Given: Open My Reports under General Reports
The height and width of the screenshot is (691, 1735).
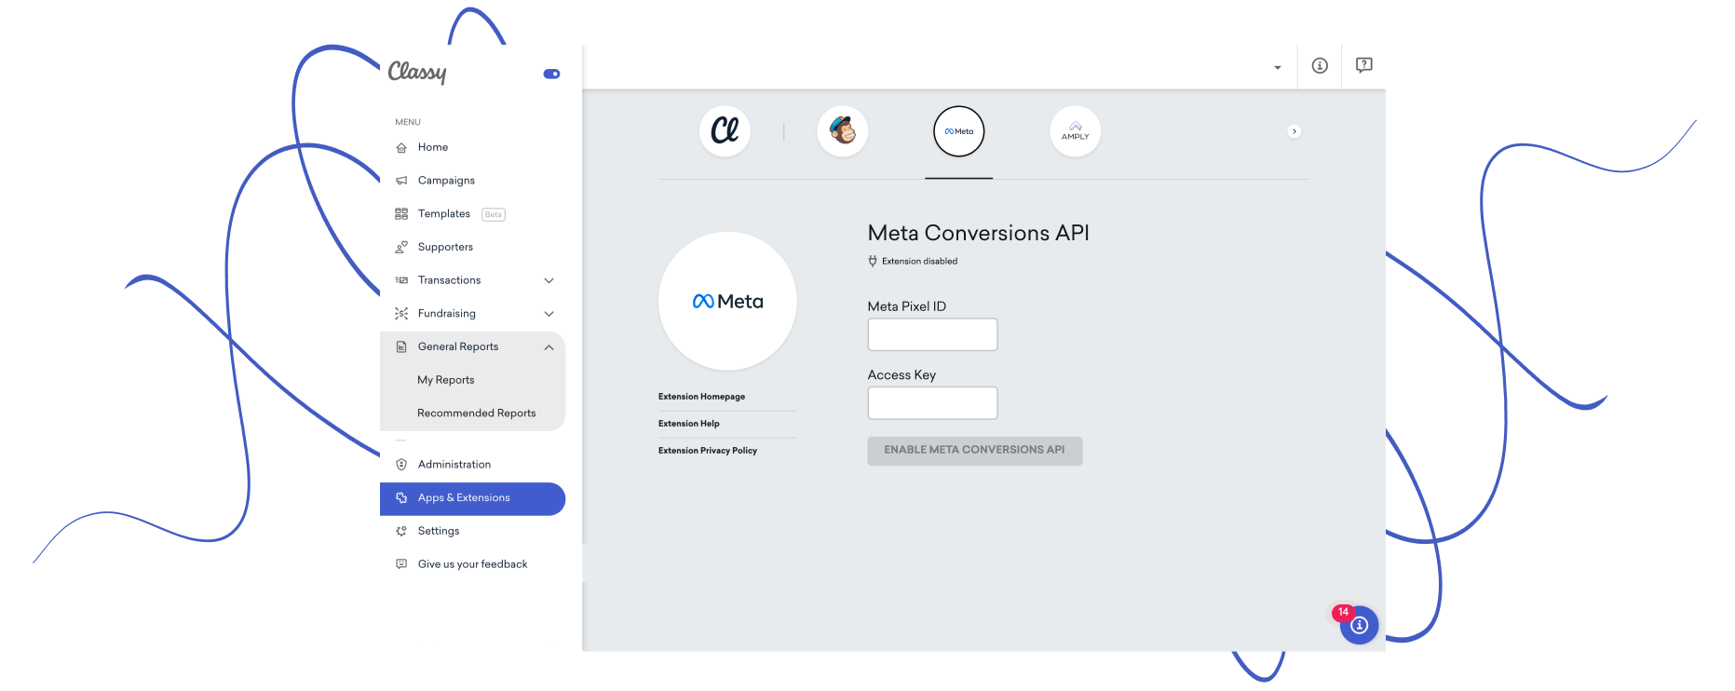Looking at the screenshot, I should coord(446,380).
